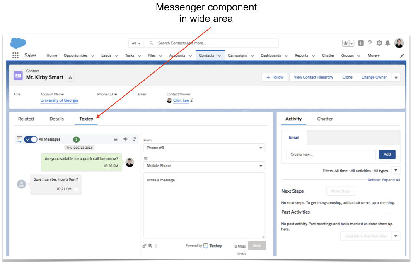Open the Notifications bell icon
Image resolution: width=413 pixels, height=262 pixels.
pyautogui.click(x=388, y=43)
